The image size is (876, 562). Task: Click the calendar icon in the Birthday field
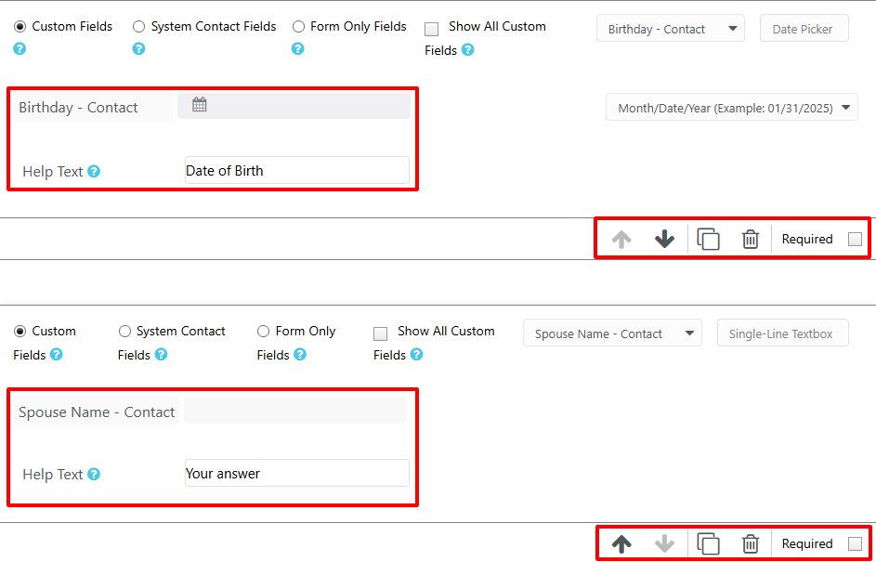pos(199,104)
